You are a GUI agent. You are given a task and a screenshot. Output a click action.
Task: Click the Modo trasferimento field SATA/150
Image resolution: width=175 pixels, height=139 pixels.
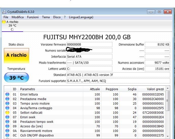pos(89,63)
